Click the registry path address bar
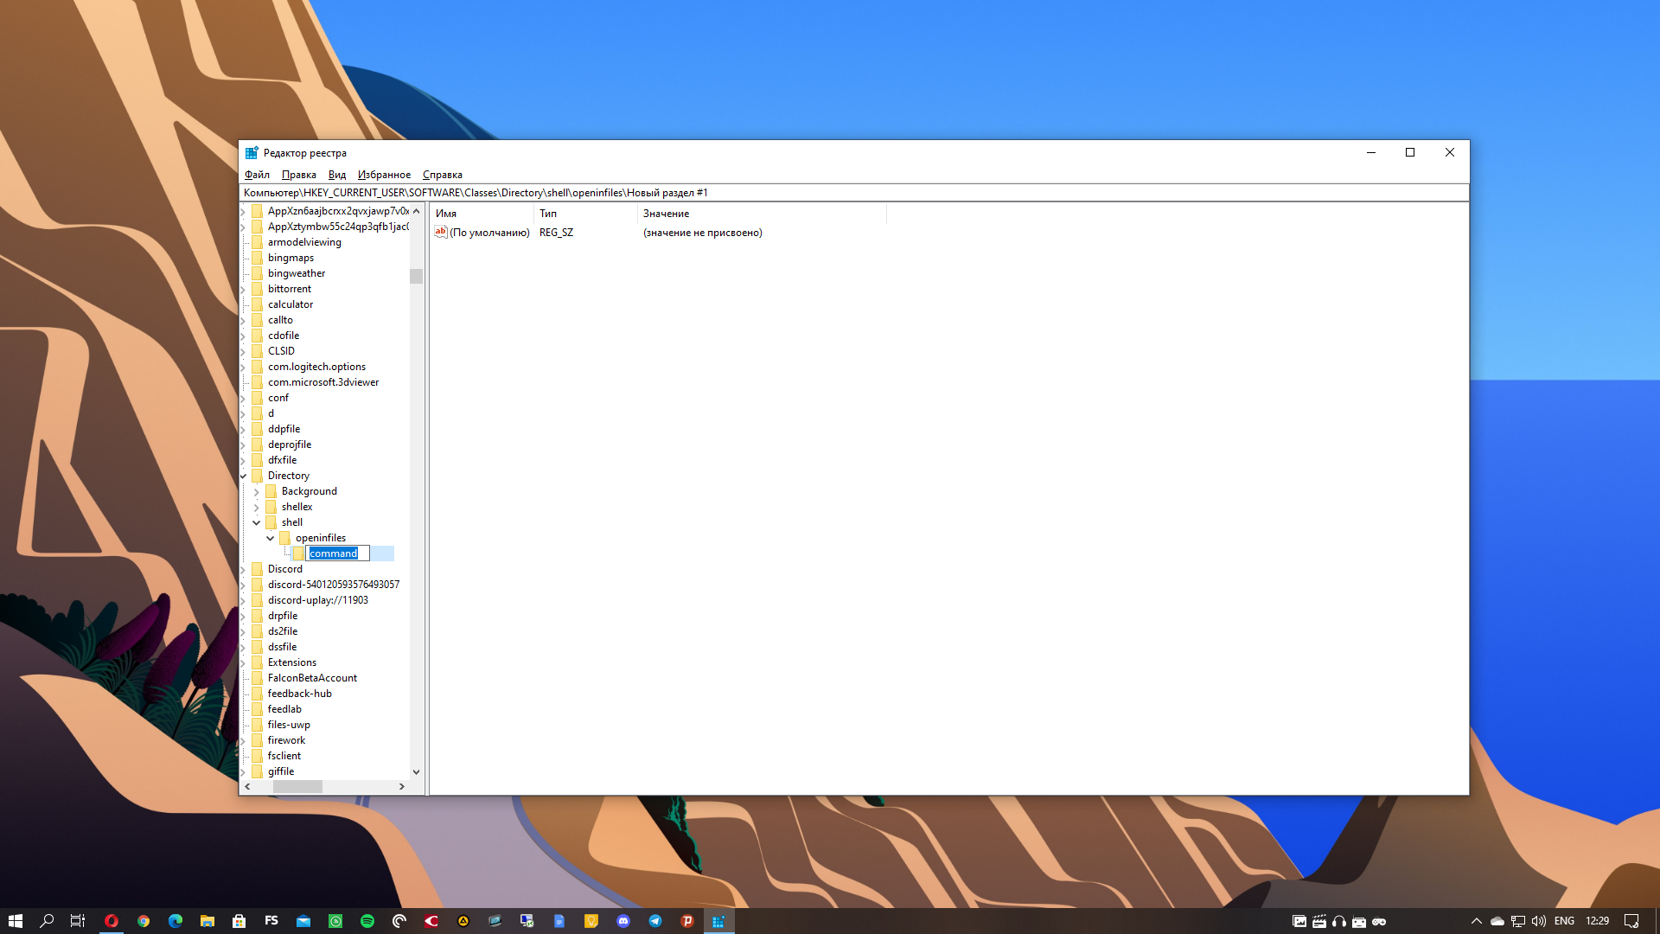Viewport: 1660px width, 934px height. click(x=853, y=193)
